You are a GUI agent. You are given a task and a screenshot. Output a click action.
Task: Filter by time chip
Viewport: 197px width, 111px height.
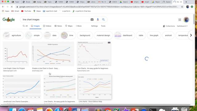pyautogui.click(x=68, y=35)
